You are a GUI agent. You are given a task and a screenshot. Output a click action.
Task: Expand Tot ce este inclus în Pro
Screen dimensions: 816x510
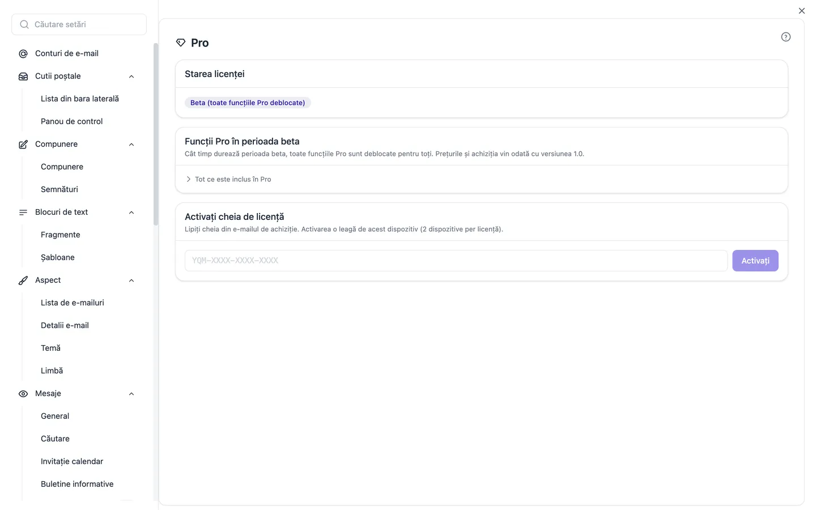(x=228, y=179)
